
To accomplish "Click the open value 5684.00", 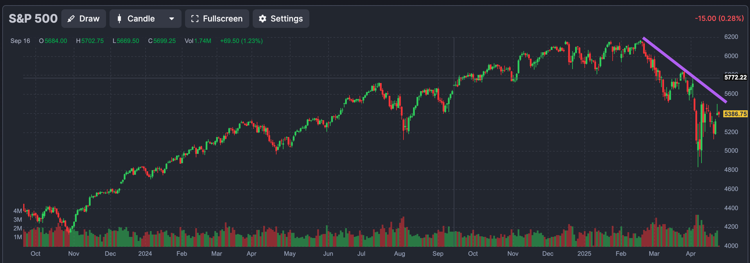I will 55,41.
